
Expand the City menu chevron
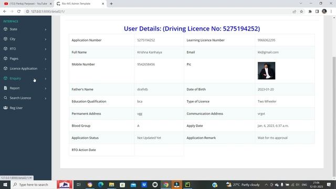pyautogui.click(x=46, y=39)
